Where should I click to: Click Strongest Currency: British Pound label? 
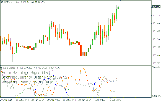pyautogui.click(x=35, y=77)
